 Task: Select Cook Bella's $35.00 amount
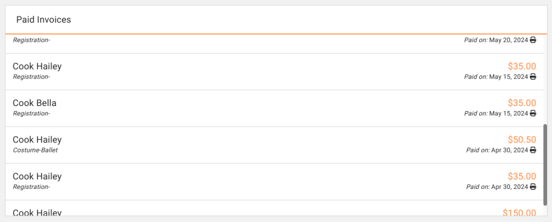pos(522,103)
